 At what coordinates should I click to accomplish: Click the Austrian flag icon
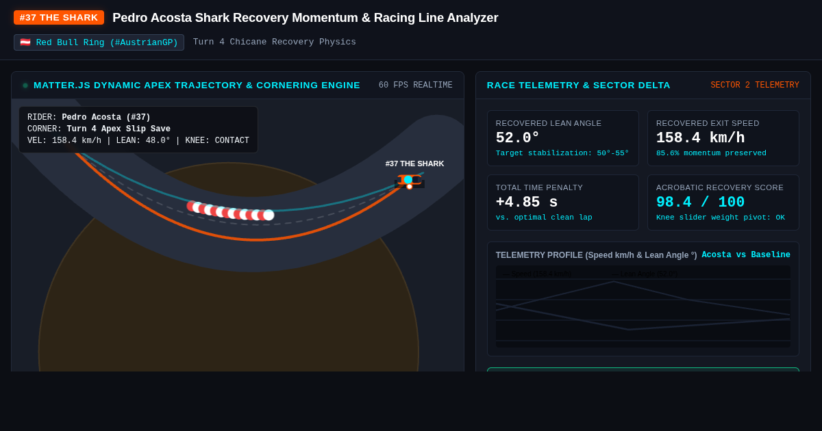[x=25, y=42]
